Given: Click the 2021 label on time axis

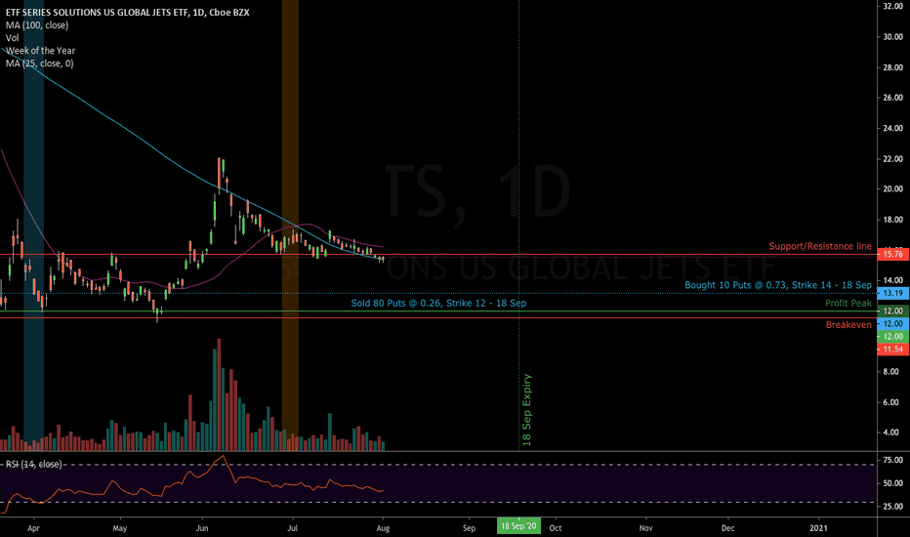Looking at the screenshot, I should [819, 528].
